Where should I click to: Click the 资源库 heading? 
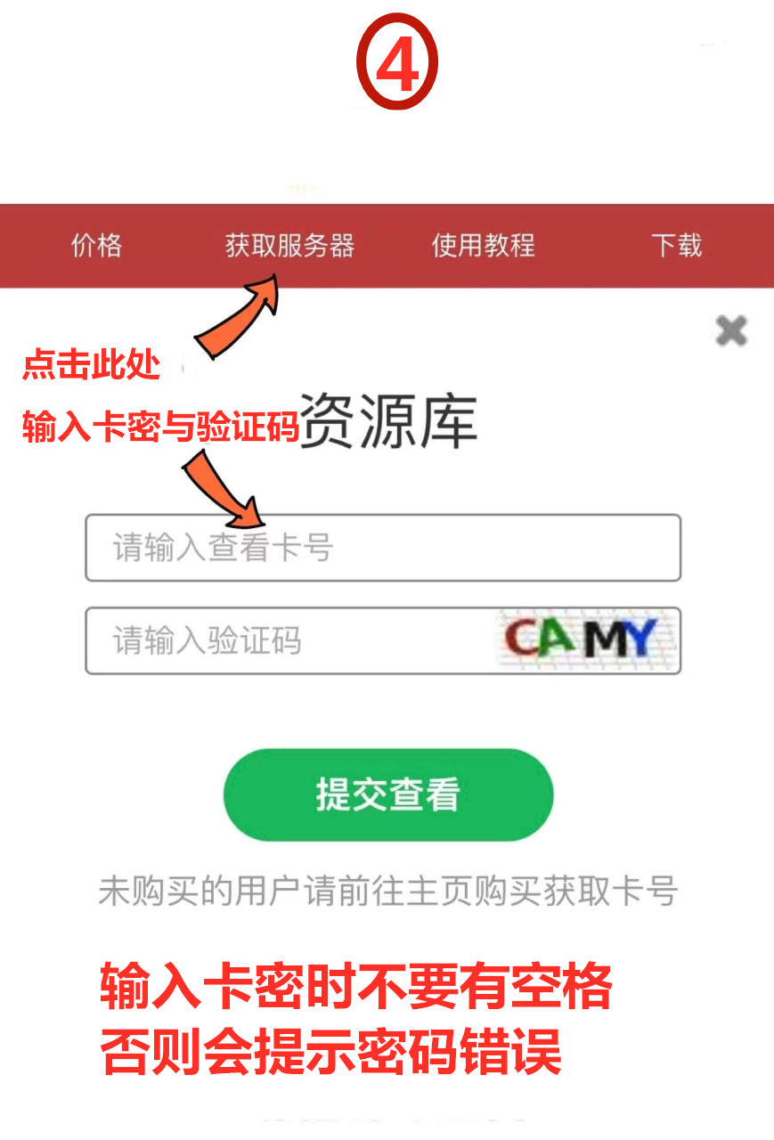388,420
